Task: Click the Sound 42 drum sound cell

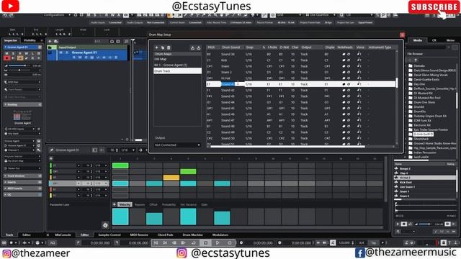Action: pos(228,90)
